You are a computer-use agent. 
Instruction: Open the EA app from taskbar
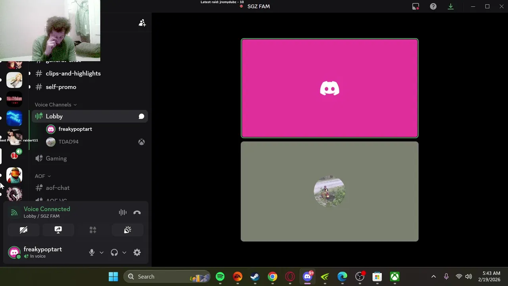point(237,276)
